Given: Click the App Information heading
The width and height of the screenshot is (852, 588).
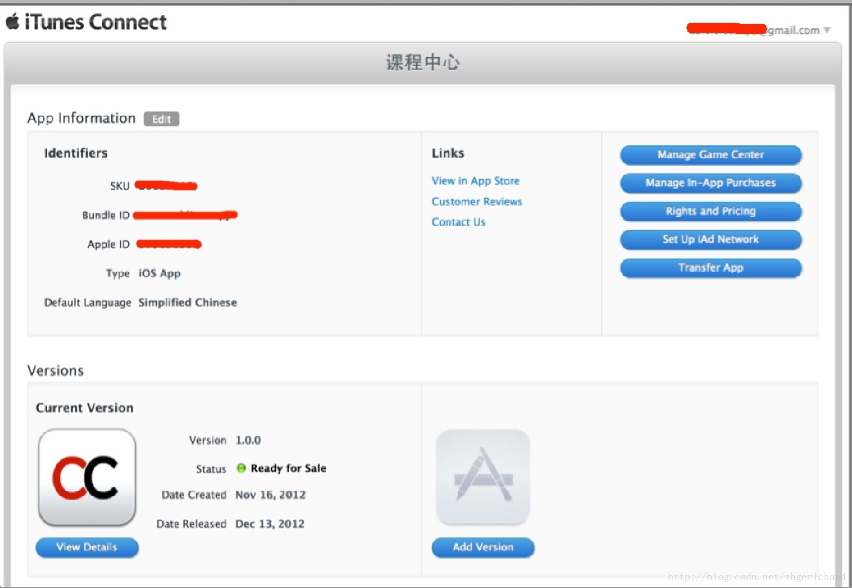Looking at the screenshot, I should click(x=81, y=118).
